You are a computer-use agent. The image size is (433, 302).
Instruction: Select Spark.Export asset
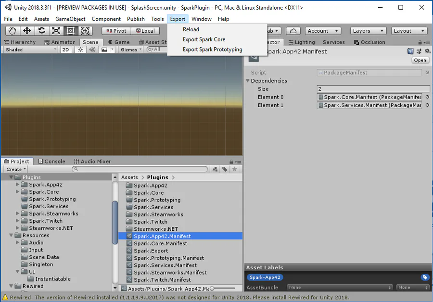tap(151, 251)
